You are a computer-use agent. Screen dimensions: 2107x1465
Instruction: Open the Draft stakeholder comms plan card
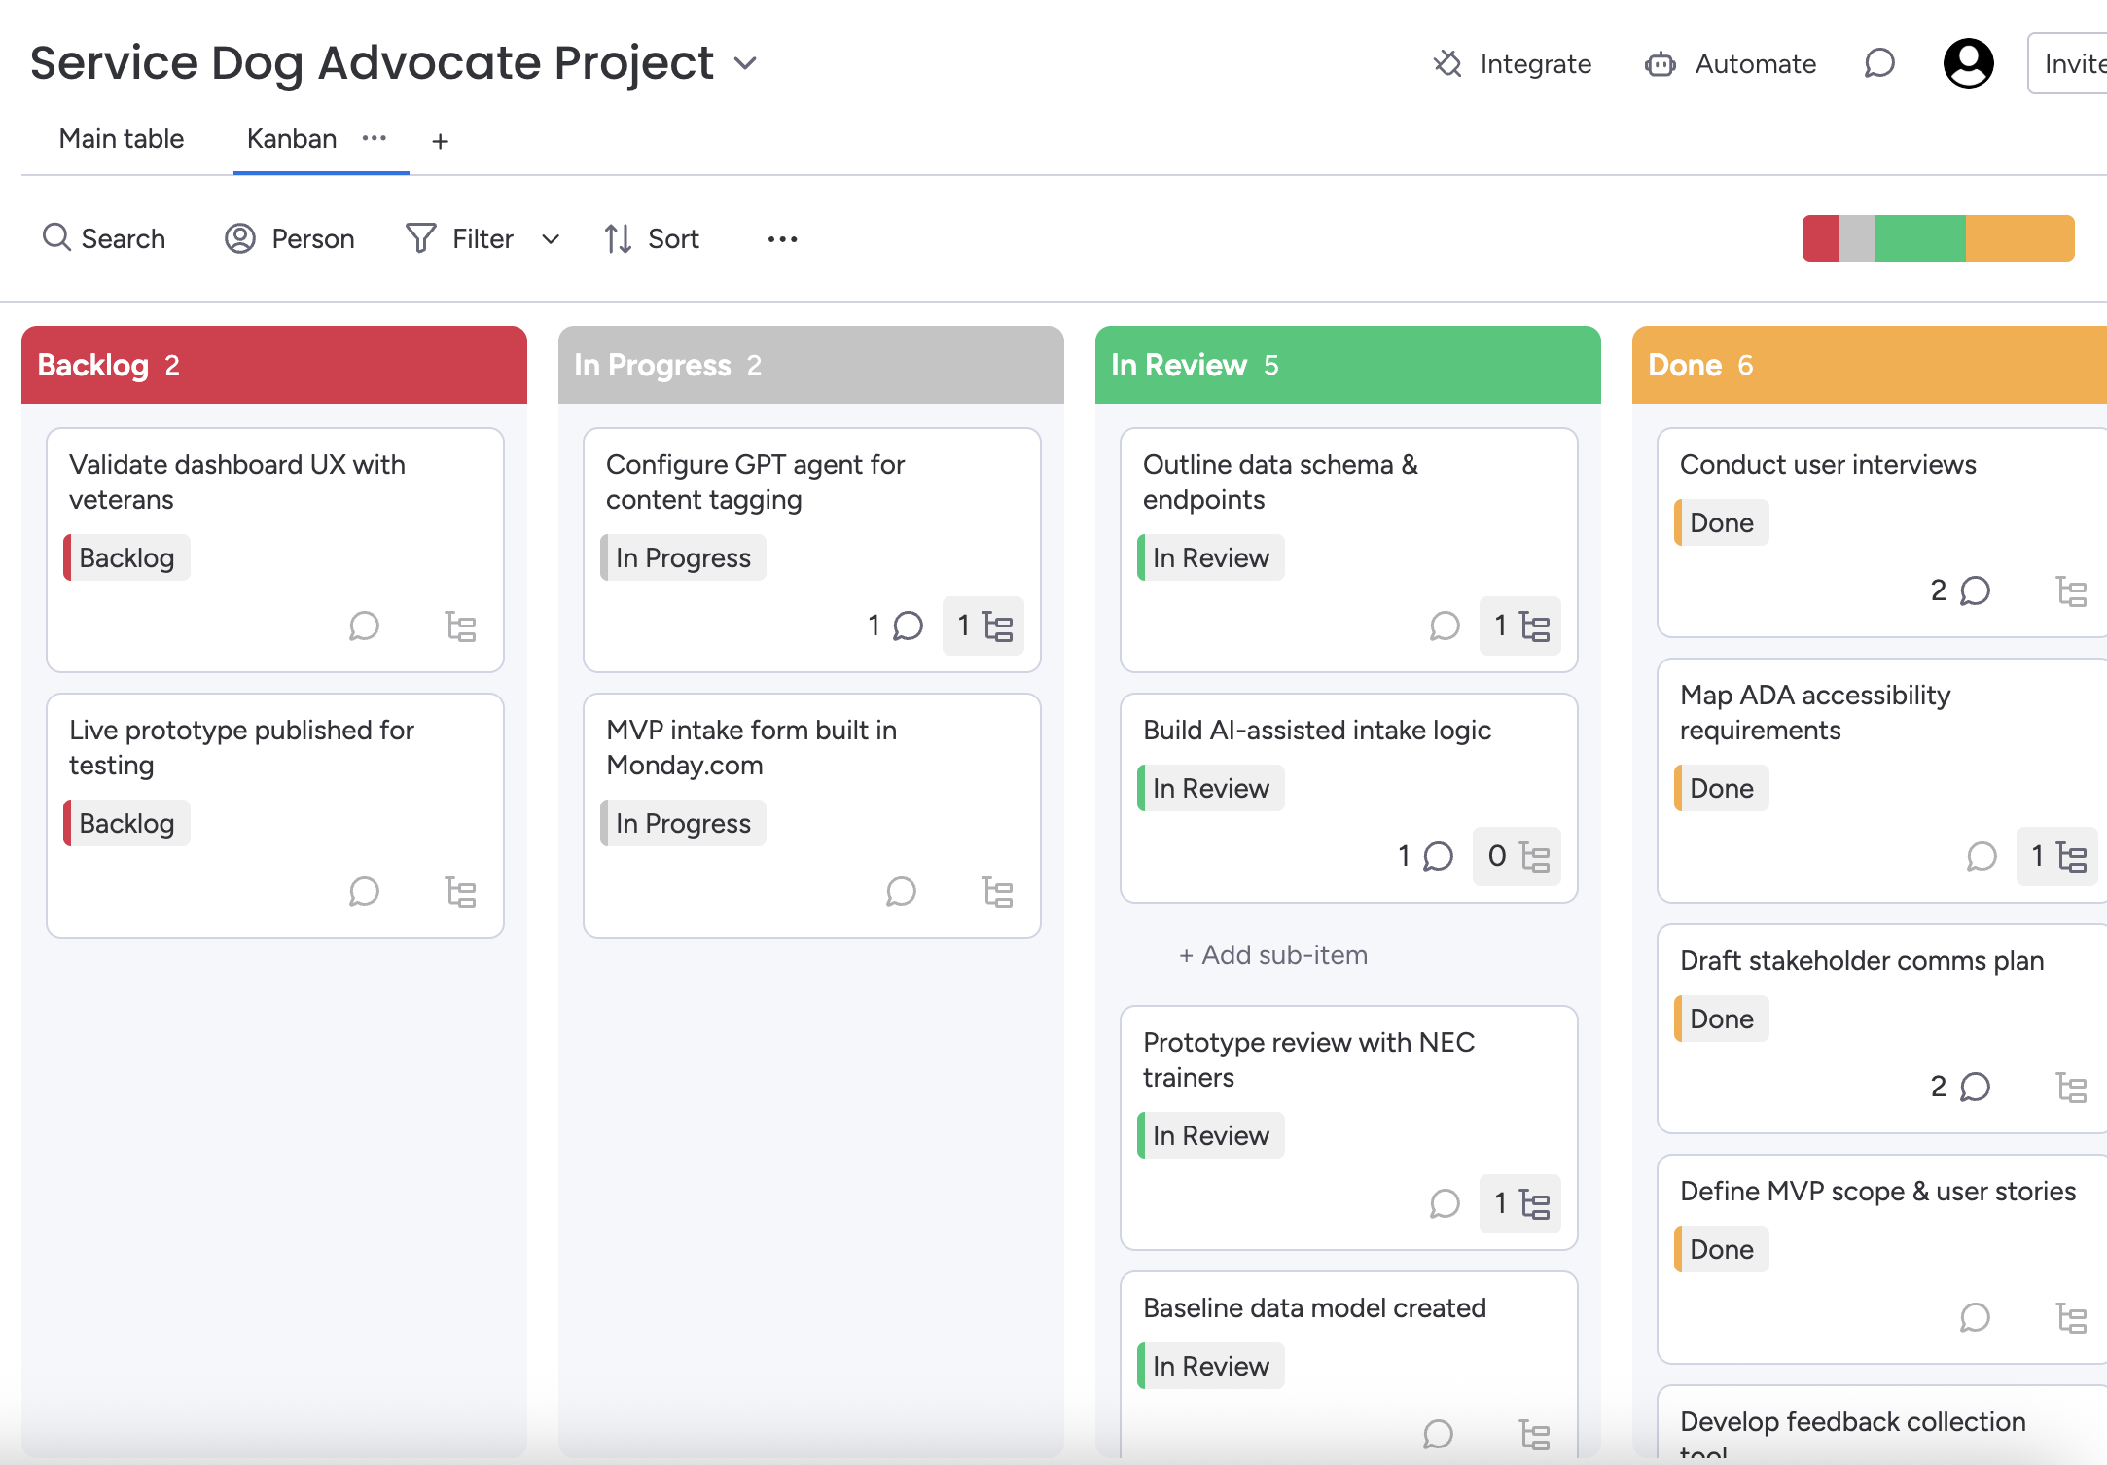pyautogui.click(x=1861, y=960)
